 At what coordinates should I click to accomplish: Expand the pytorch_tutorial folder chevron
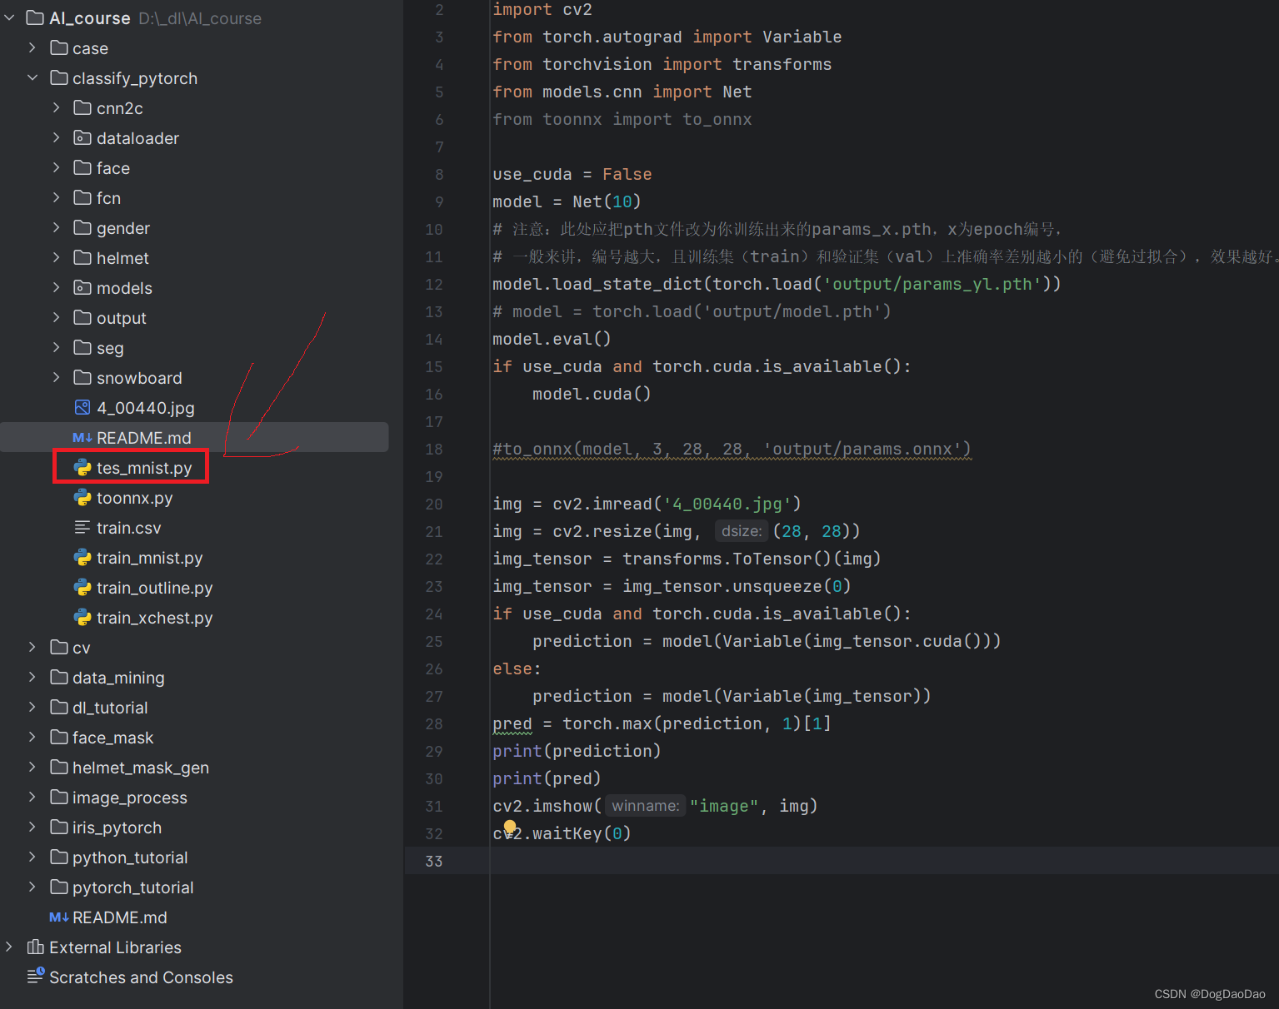click(x=32, y=887)
